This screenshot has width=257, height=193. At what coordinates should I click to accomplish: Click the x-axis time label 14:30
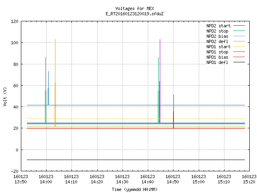pyautogui.click(x=122, y=182)
